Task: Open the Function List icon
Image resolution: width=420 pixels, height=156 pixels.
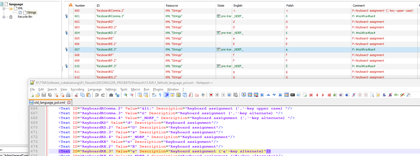Action: [x=191, y=95]
